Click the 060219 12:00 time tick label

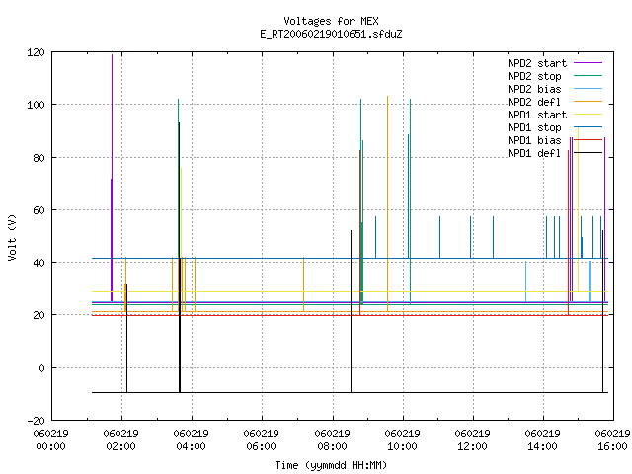(472, 440)
